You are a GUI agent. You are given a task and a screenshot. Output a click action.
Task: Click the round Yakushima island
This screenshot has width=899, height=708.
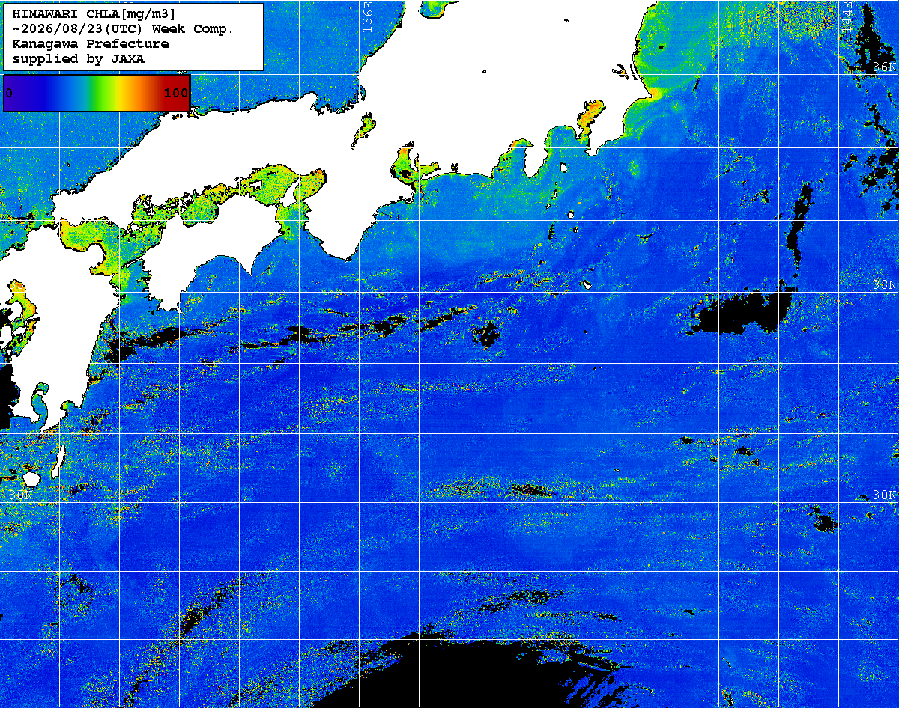pyautogui.click(x=30, y=477)
